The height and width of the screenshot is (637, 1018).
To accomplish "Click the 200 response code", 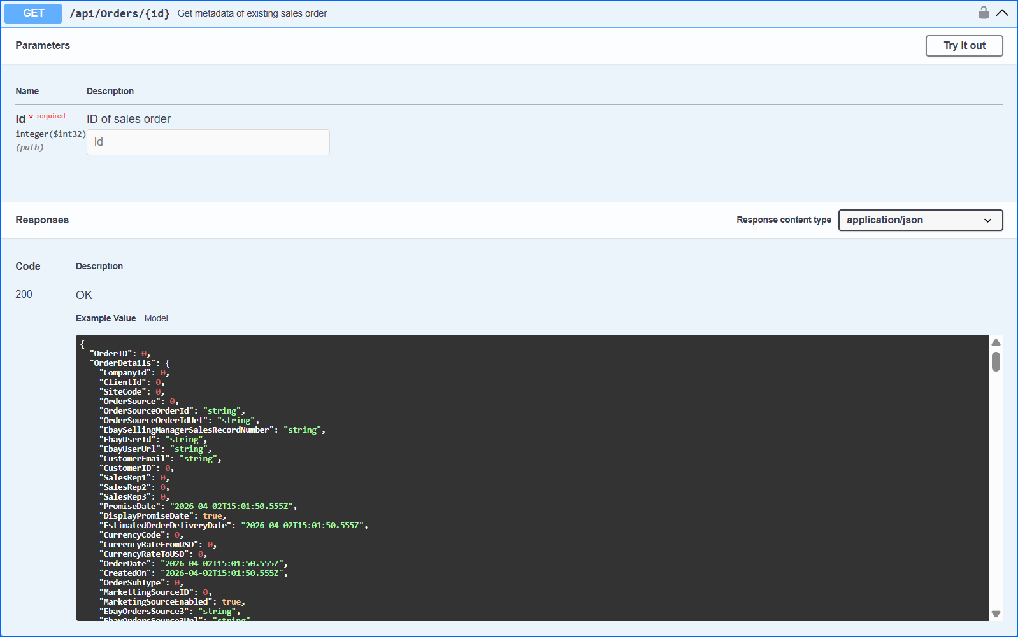I will [24, 294].
